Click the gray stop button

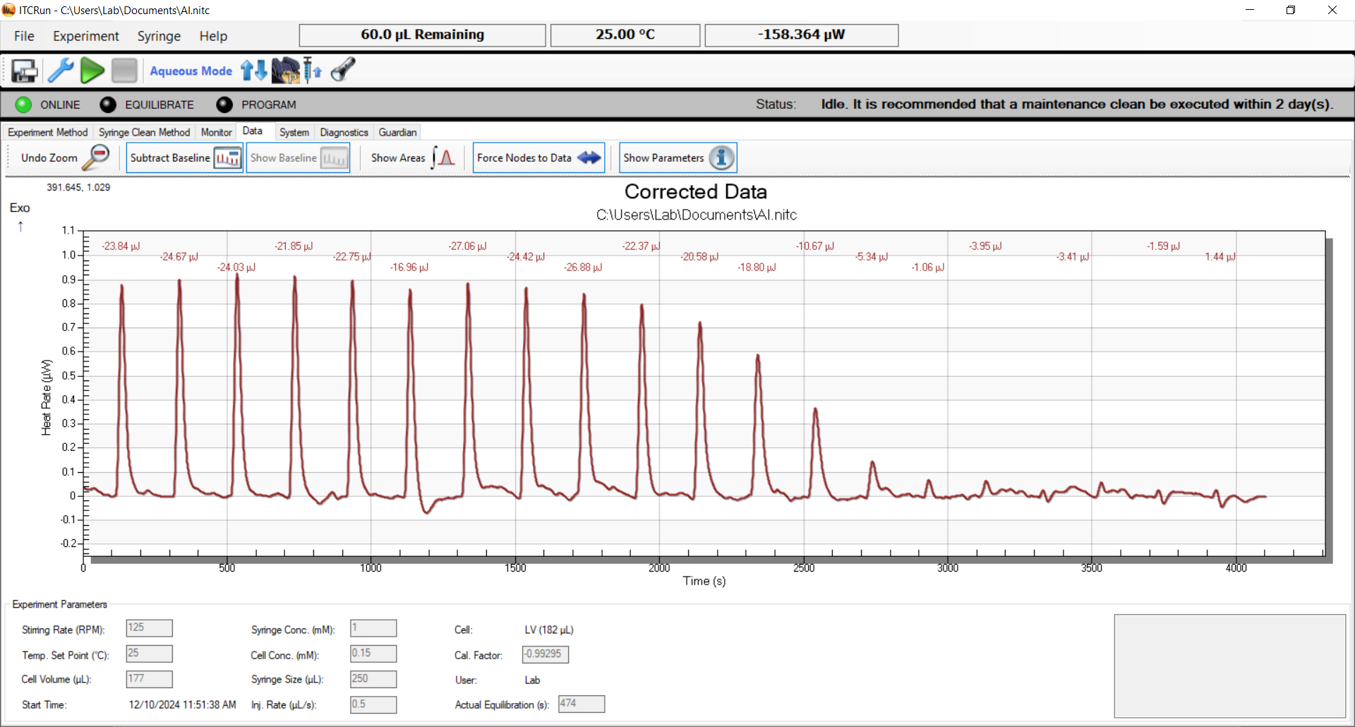coord(124,71)
